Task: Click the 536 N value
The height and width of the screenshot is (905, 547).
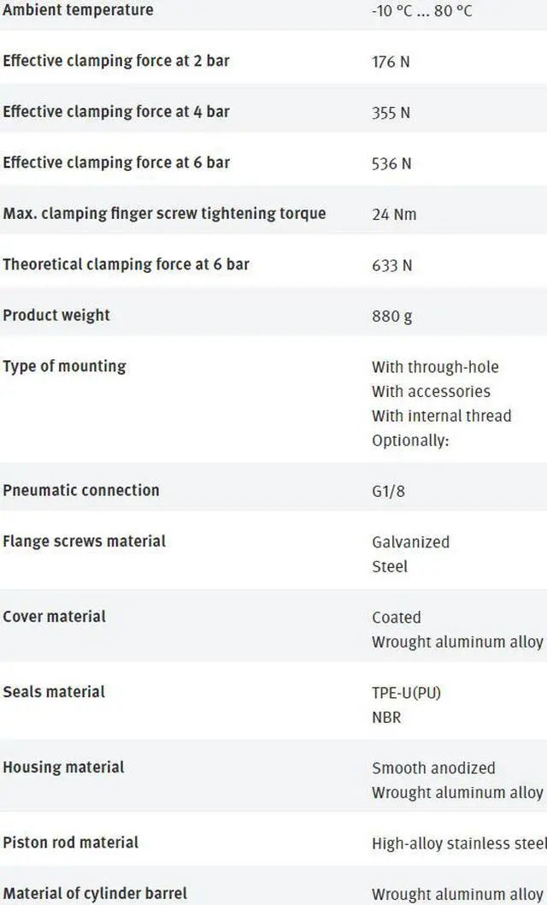Action: coord(391,163)
